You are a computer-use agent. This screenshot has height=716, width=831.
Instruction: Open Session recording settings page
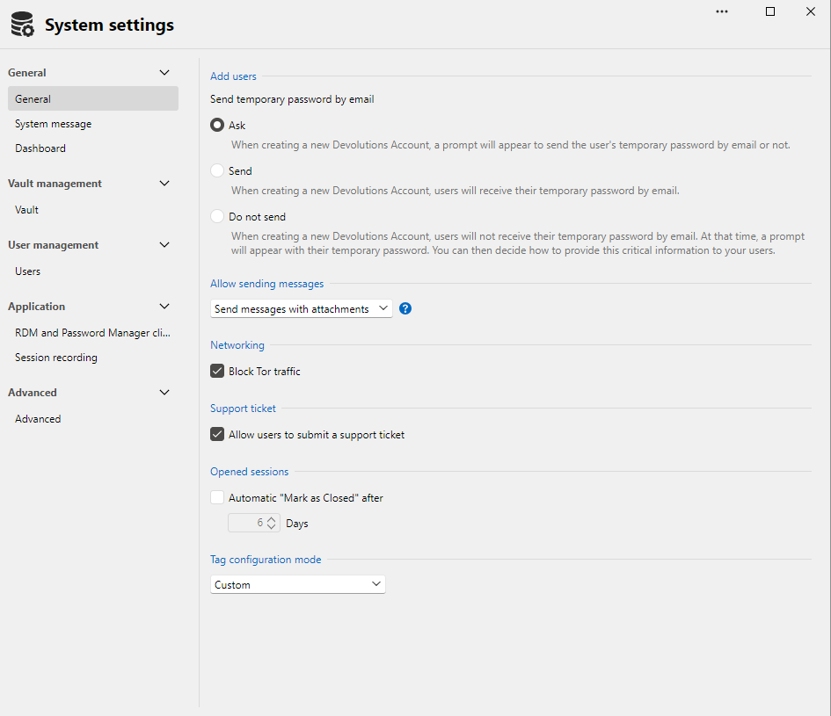tap(56, 358)
